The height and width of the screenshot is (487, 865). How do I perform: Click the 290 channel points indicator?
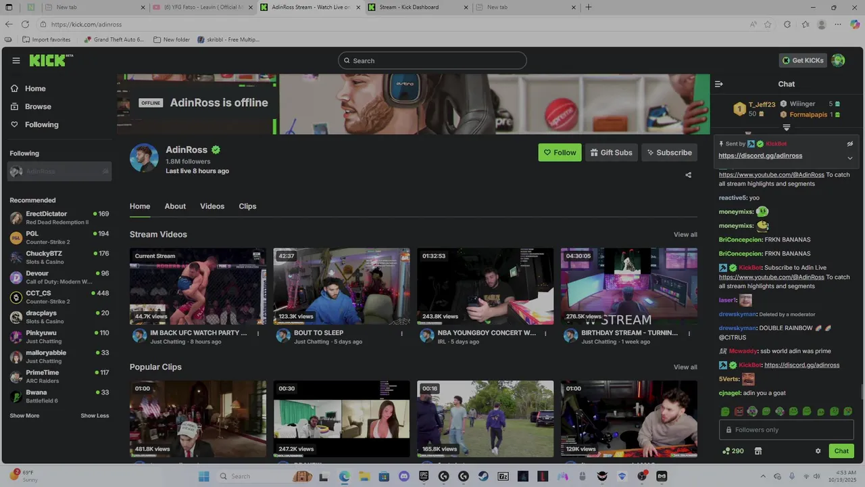[x=733, y=451]
